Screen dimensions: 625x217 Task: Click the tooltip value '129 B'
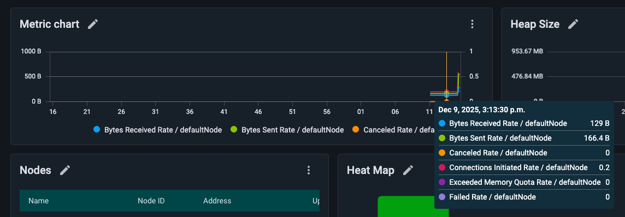tap(600, 124)
